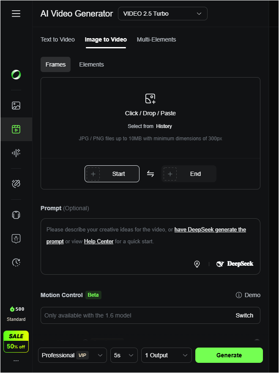Switch to the Text to Video tab

point(57,39)
